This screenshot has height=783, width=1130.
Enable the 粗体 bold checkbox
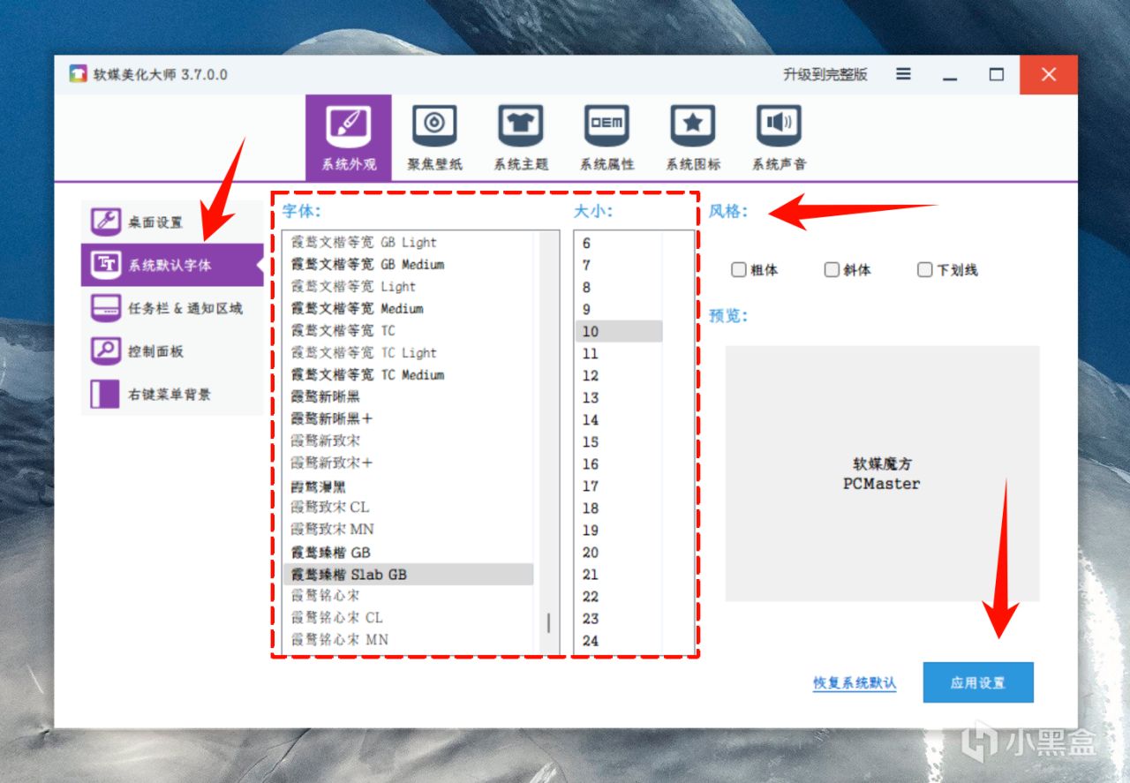click(739, 270)
